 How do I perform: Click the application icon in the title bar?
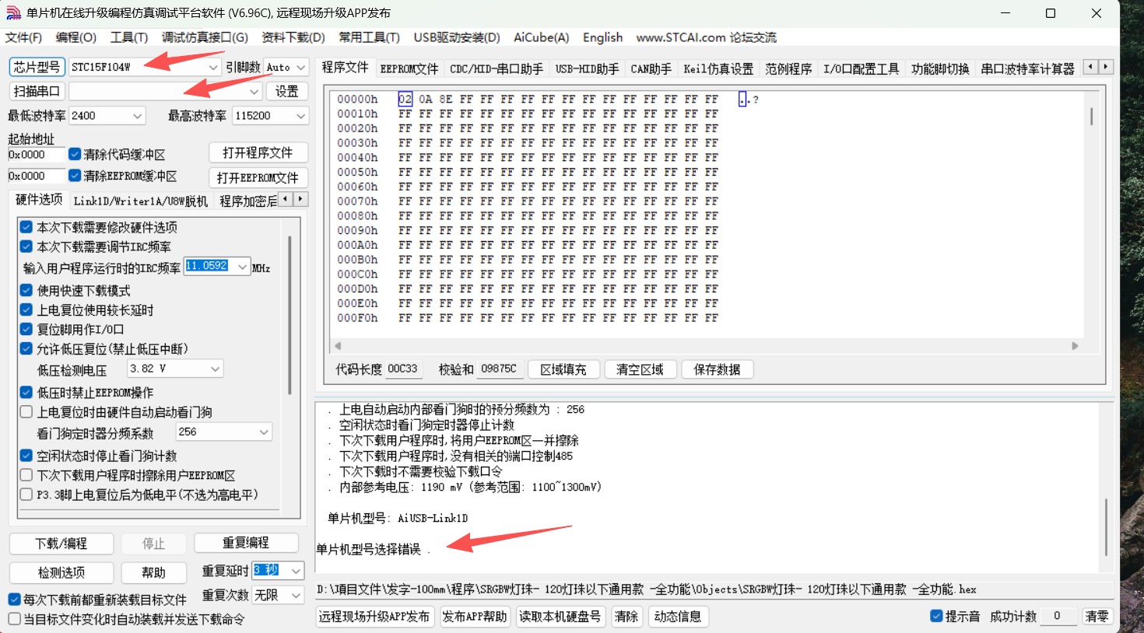pos(13,13)
